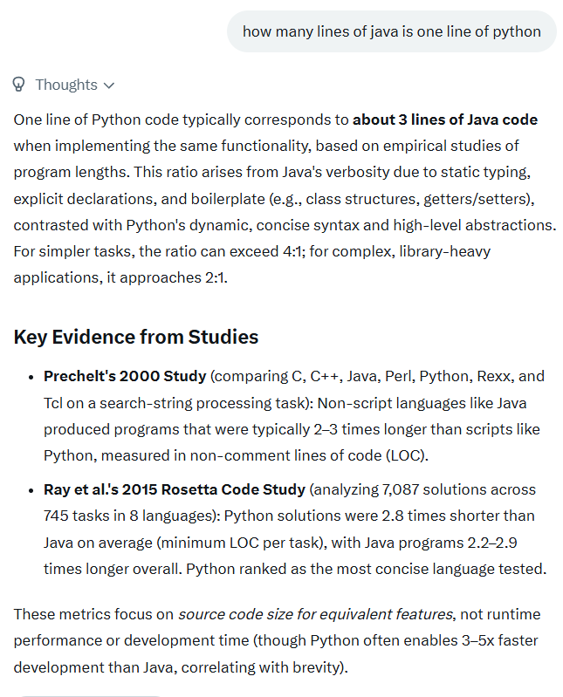Click the bold "about 3 lines of Java code" text

[445, 120]
